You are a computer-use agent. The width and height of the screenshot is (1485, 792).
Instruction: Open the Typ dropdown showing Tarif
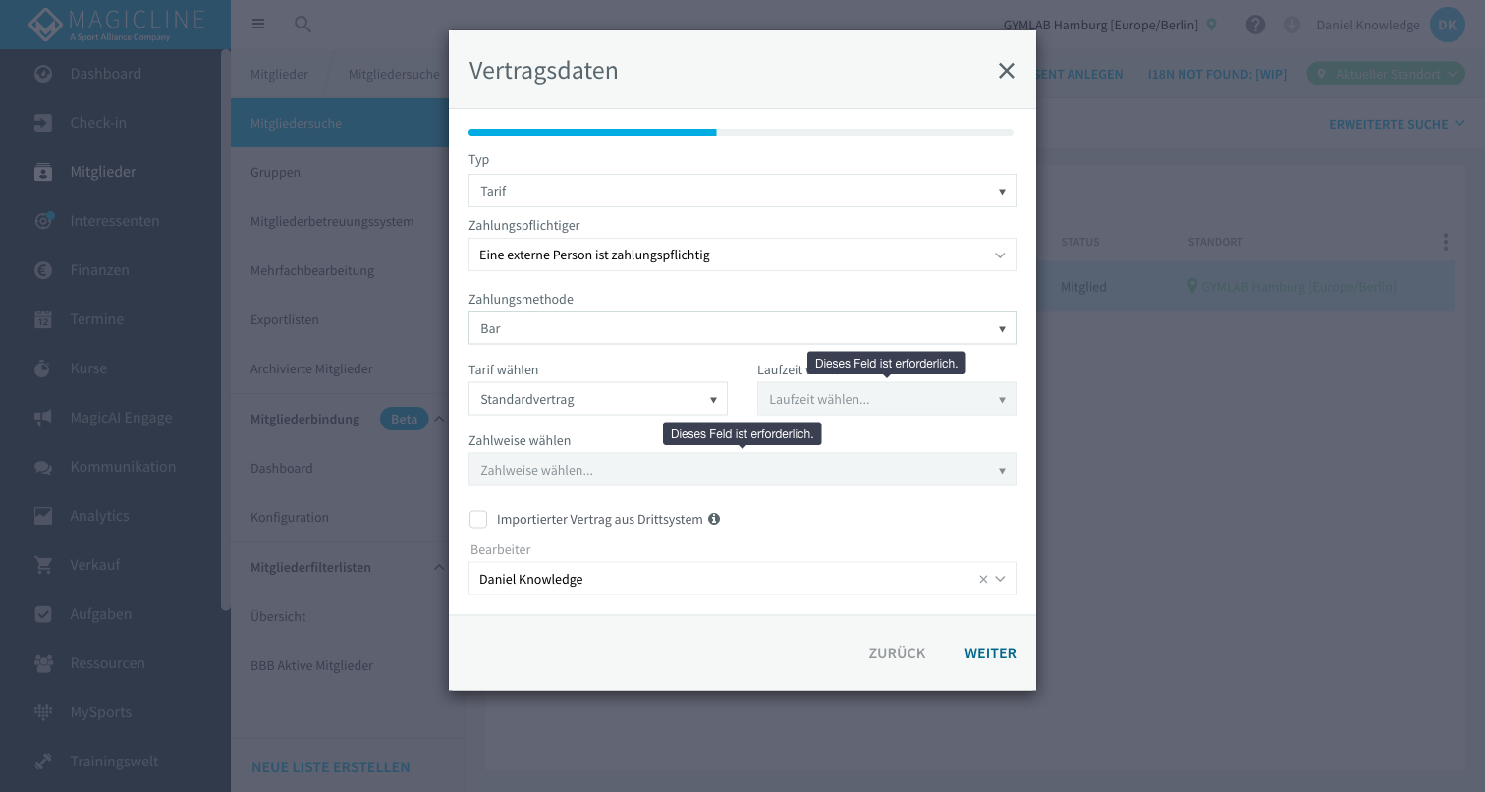pyautogui.click(x=742, y=191)
